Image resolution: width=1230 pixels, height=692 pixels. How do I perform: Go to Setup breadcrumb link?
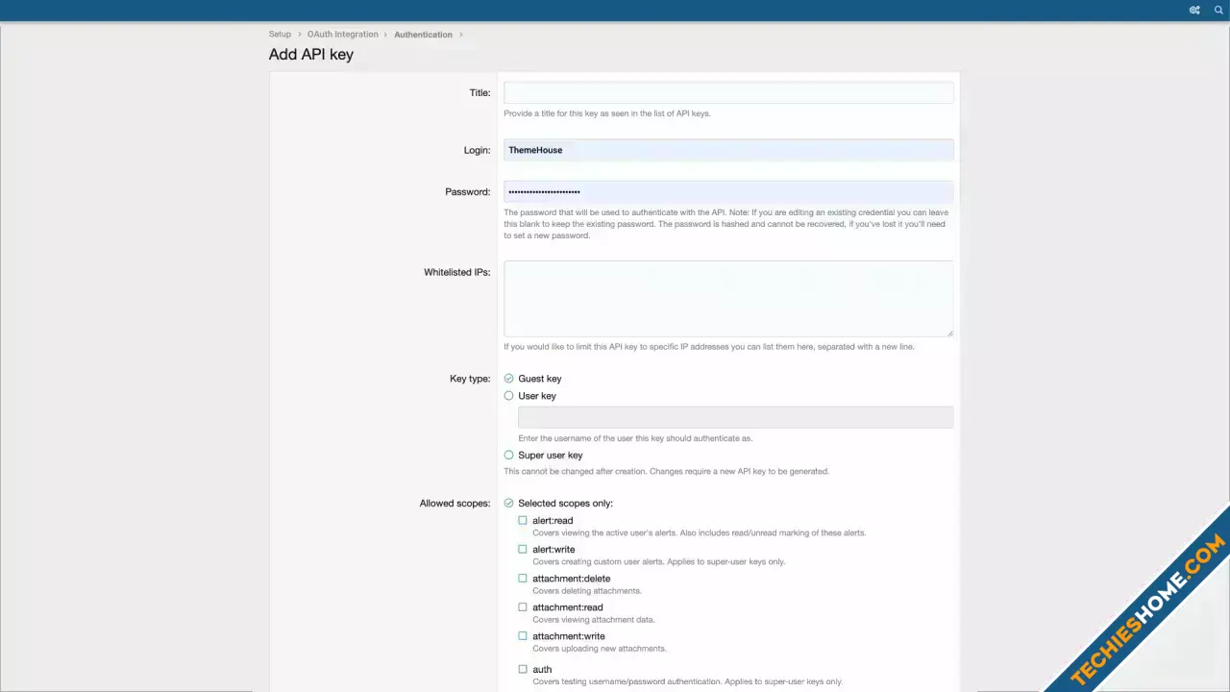point(280,35)
